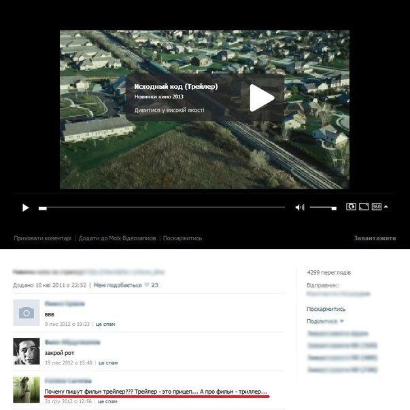Click the loop/rotate video icon
Viewport: 410px width, 410px height.
[351, 206]
